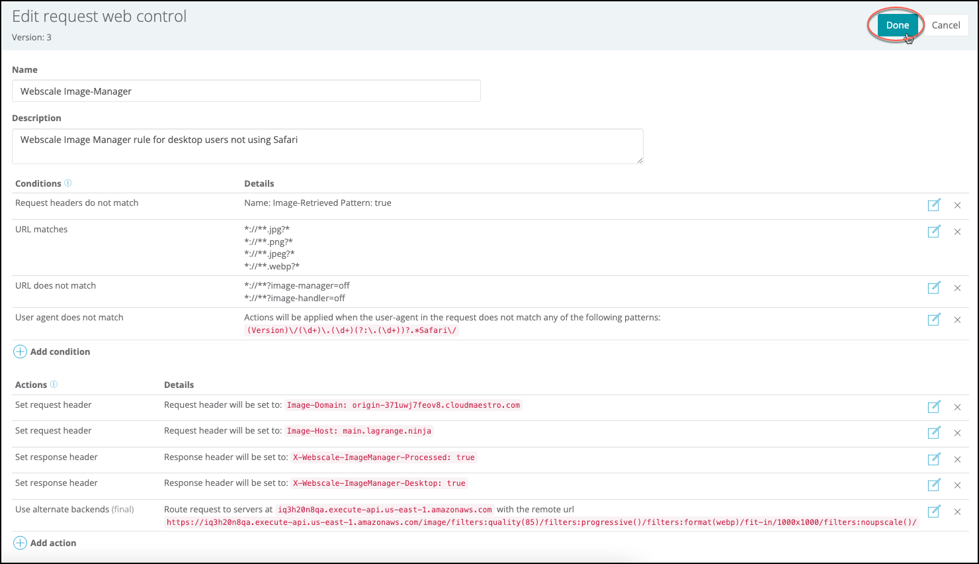The image size is (979, 564).
Task: Open the Conditions info tooltip icon
Action: pyautogui.click(x=67, y=183)
